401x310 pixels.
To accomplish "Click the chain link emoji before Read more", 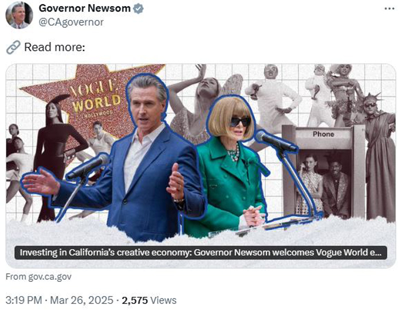I will (x=13, y=47).
